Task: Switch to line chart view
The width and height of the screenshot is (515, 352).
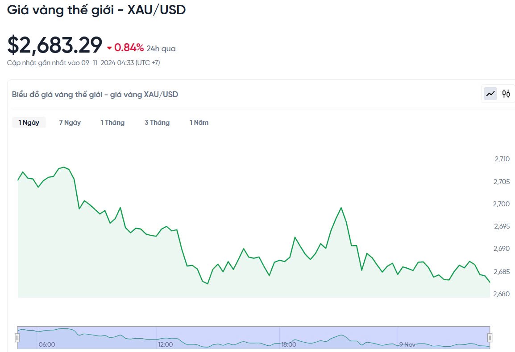Action: [490, 94]
